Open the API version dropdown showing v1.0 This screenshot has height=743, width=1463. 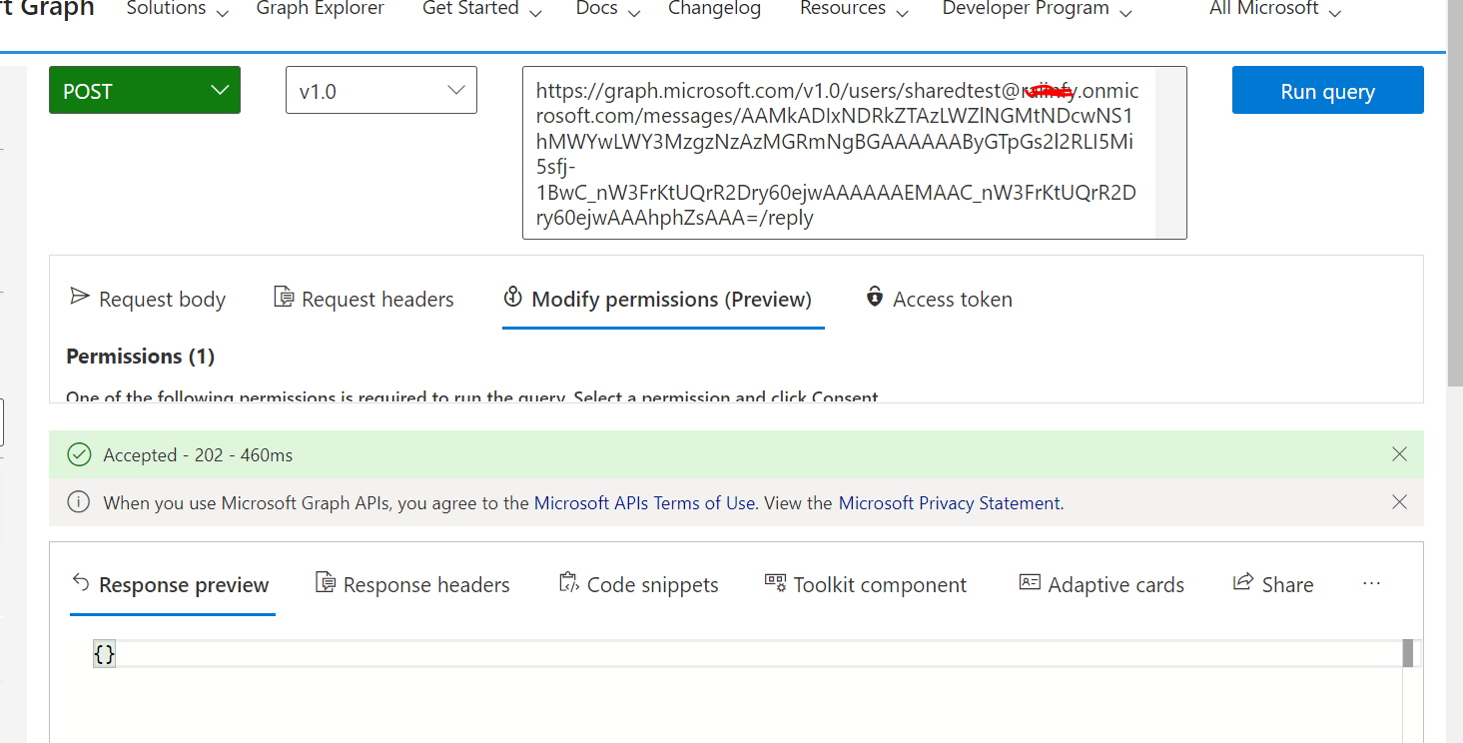point(380,89)
